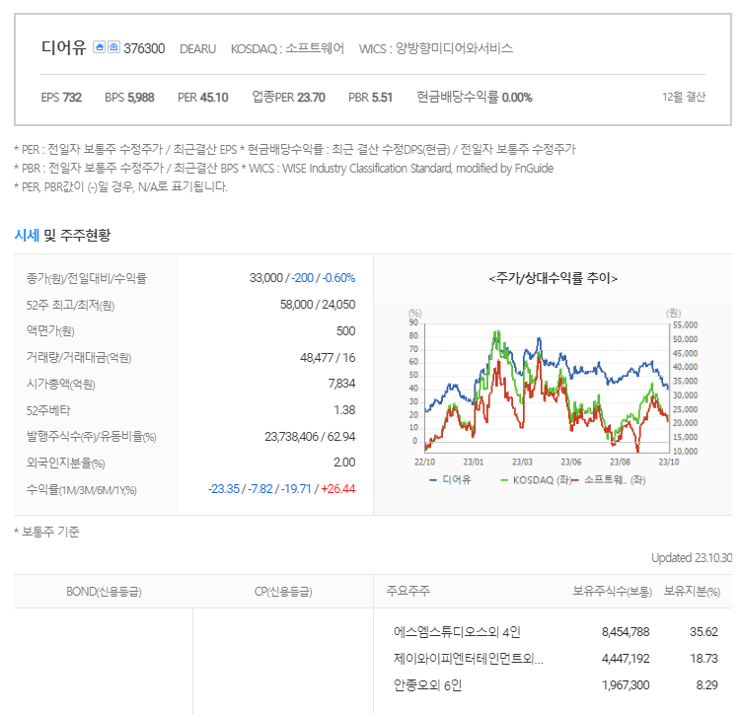
Task: Click the 보유지분(%) column header
Action: [692, 591]
